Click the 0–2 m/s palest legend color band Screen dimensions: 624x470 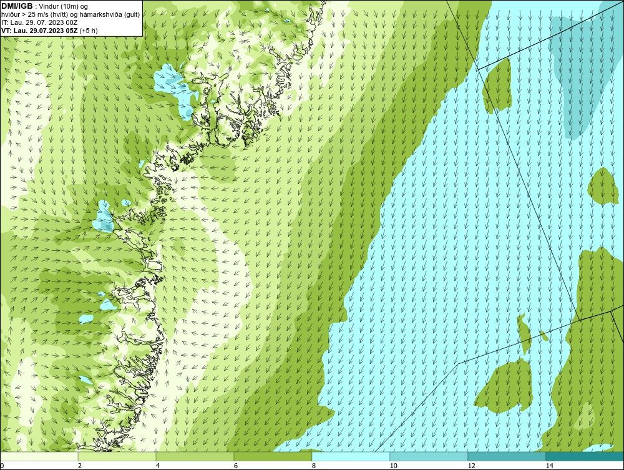point(39,456)
